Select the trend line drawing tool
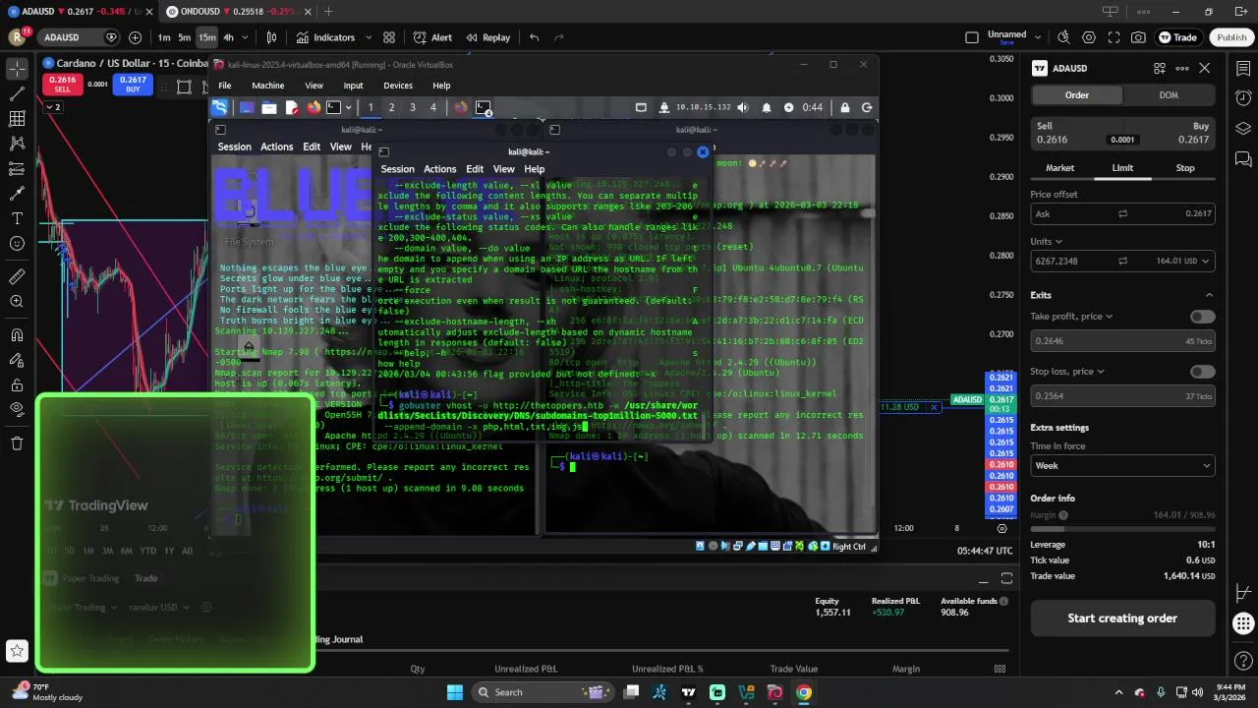The width and height of the screenshot is (1258, 708). click(17, 94)
